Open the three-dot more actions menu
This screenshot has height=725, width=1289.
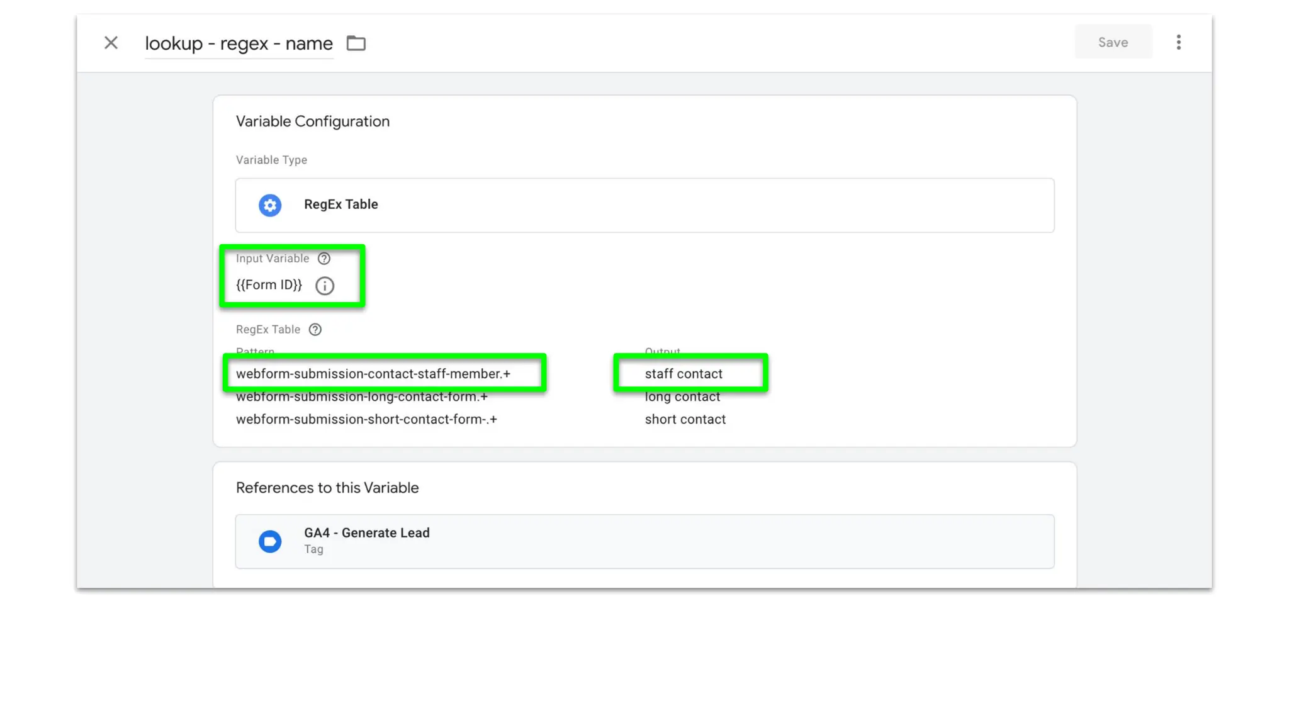(x=1178, y=42)
